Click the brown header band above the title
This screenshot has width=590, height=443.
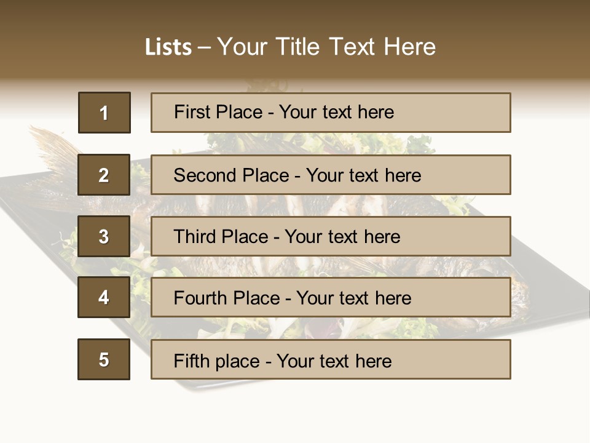pyautogui.click(x=295, y=15)
